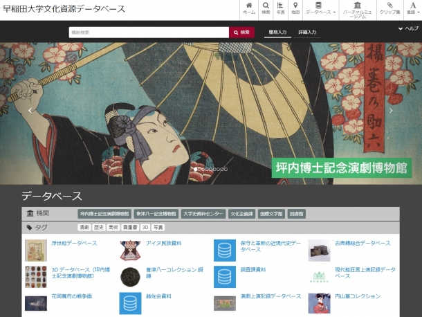Go to ホーム (home) in top navigation
The height and width of the screenshot is (317, 422).
point(249,9)
